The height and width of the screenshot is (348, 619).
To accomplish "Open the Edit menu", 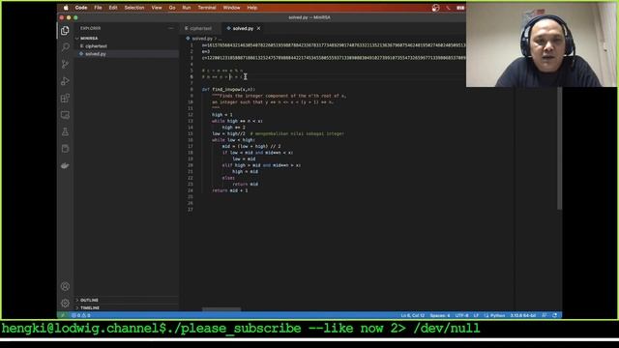I will click(x=113, y=8).
